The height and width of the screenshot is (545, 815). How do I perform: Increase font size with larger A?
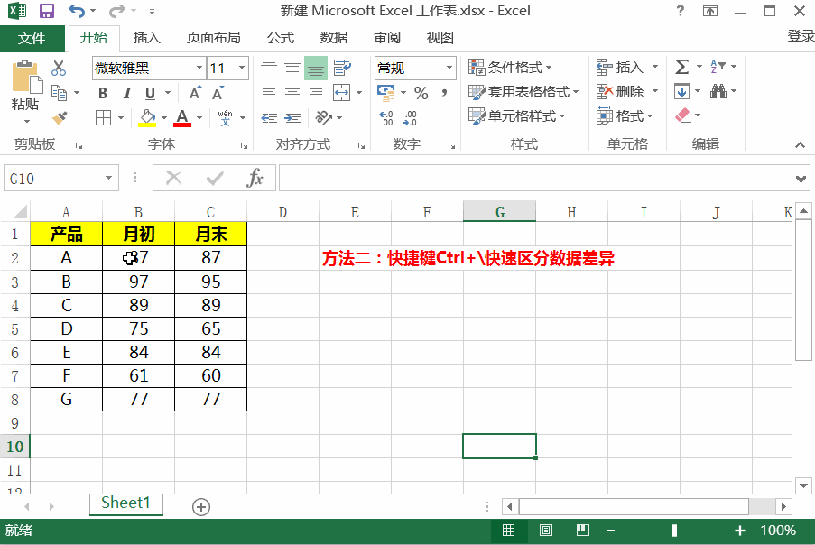195,92
